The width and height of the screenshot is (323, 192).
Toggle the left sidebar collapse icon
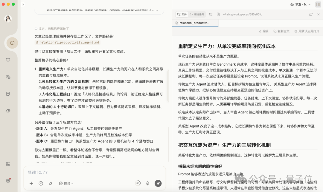[23, 4]
